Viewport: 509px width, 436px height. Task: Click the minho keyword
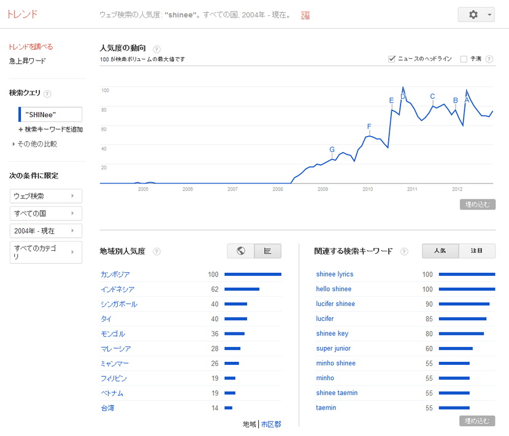pyautogui.click(x=325, y=378)
